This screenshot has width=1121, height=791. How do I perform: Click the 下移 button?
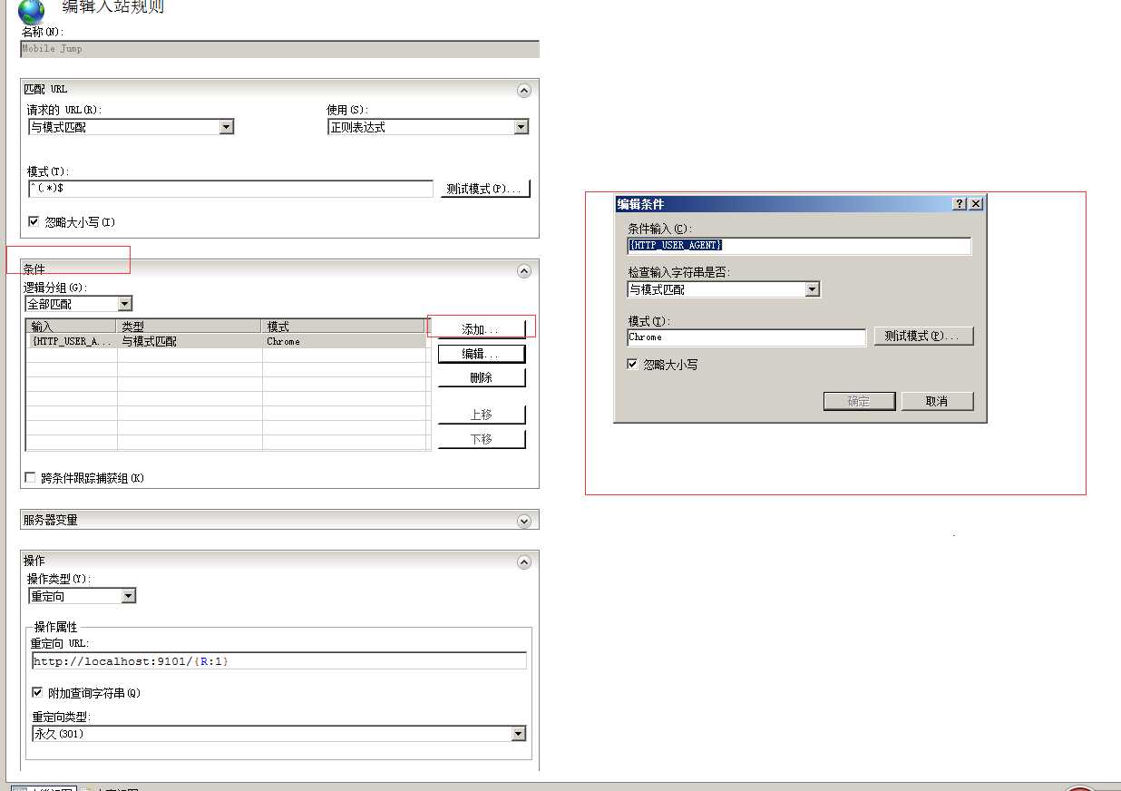tap(481, 439)
